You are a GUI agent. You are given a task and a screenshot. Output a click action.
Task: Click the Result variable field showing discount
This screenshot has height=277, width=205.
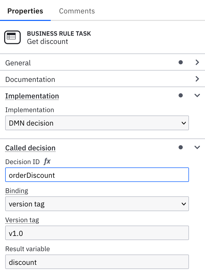[97, 262]
